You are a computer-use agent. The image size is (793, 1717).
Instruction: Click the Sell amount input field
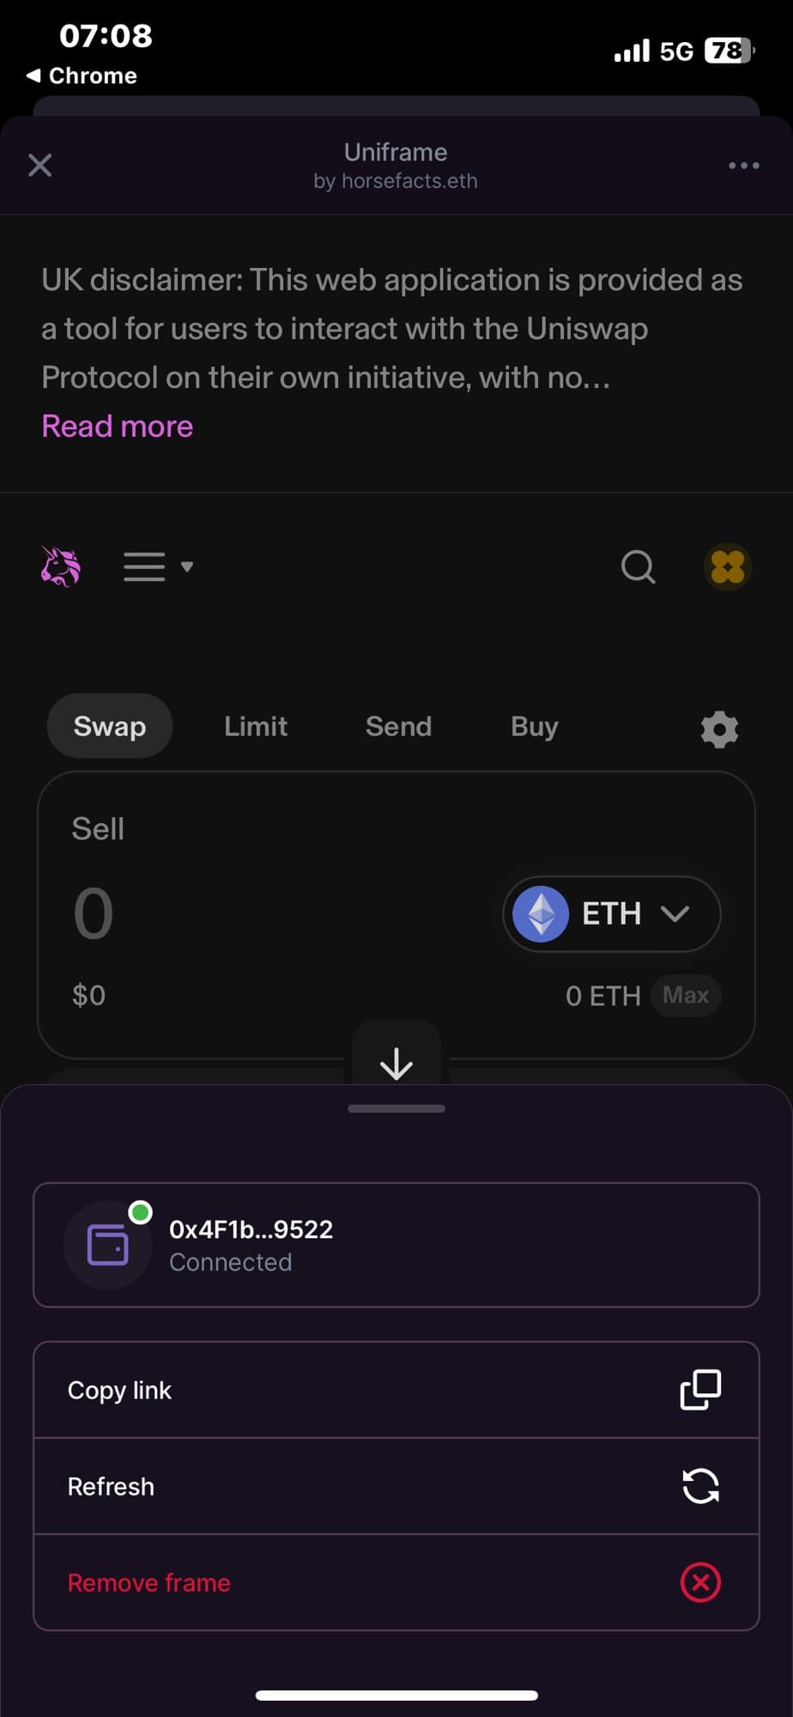coord(257,913)
